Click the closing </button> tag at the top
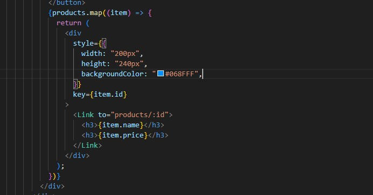373x195 pixels. tap(67, 3)
